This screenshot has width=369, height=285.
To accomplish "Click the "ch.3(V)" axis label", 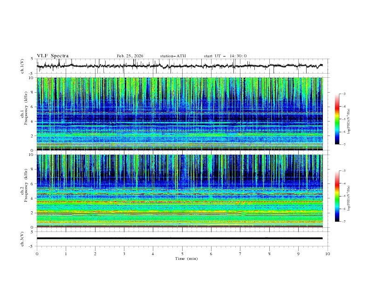I will click(x=22, y=239).
